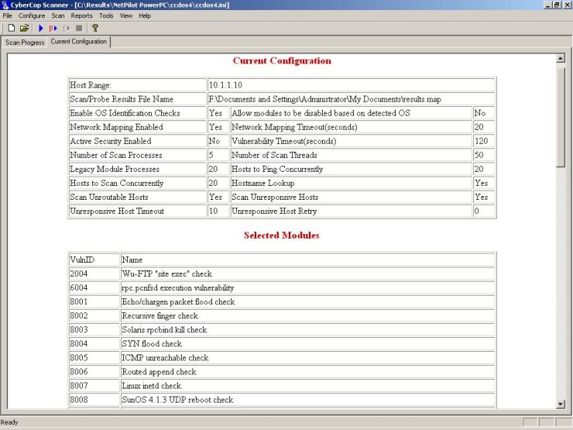Click 'Network Mapping Enabled' cell

pyautogui.click(x=137, y=127)
